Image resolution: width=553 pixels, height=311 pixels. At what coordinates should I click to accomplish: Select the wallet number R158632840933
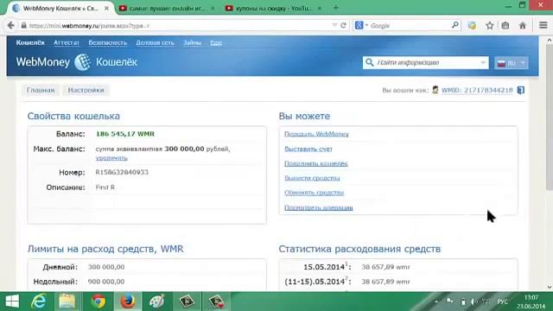[122, 173]
